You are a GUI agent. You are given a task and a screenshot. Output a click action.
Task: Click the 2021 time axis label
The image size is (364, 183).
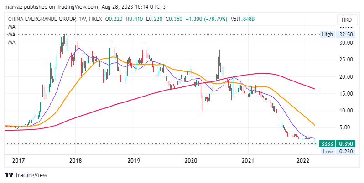coord(248,161)
